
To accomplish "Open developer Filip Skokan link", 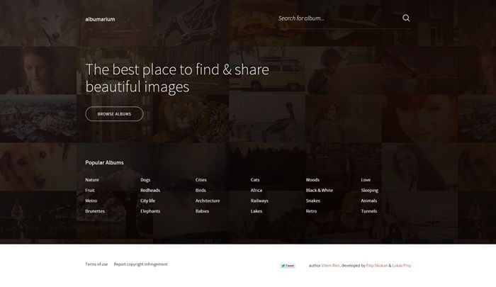I will pos(376,266).
